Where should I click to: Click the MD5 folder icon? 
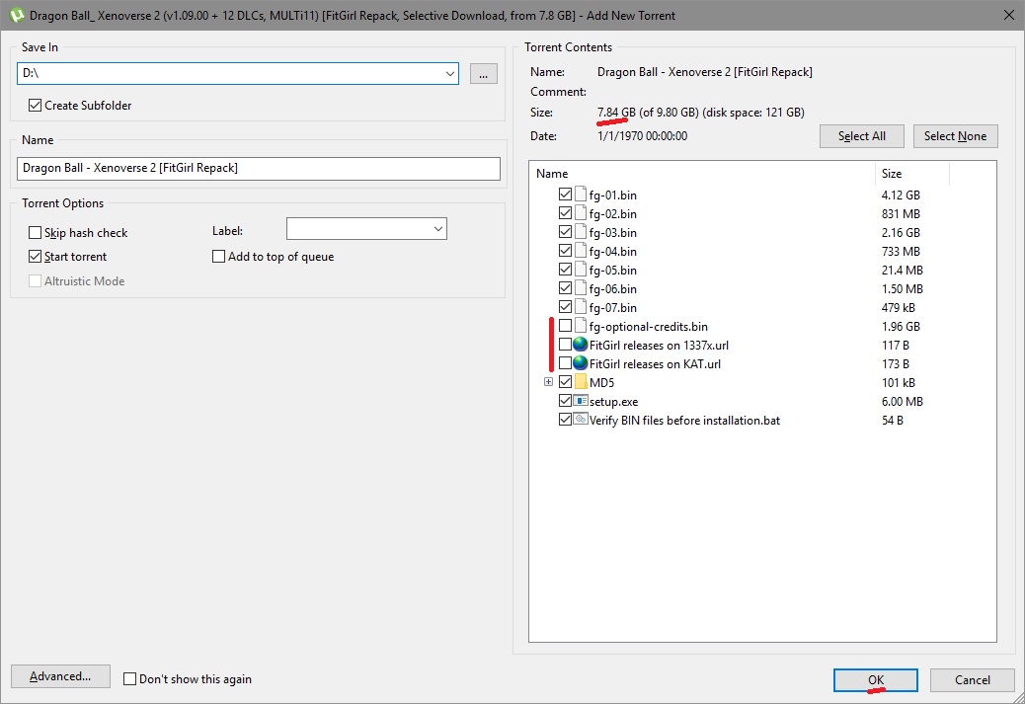coord(581,382)
